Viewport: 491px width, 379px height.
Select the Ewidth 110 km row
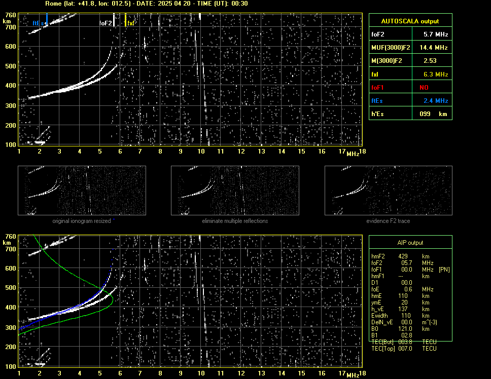tap(400, 316)
